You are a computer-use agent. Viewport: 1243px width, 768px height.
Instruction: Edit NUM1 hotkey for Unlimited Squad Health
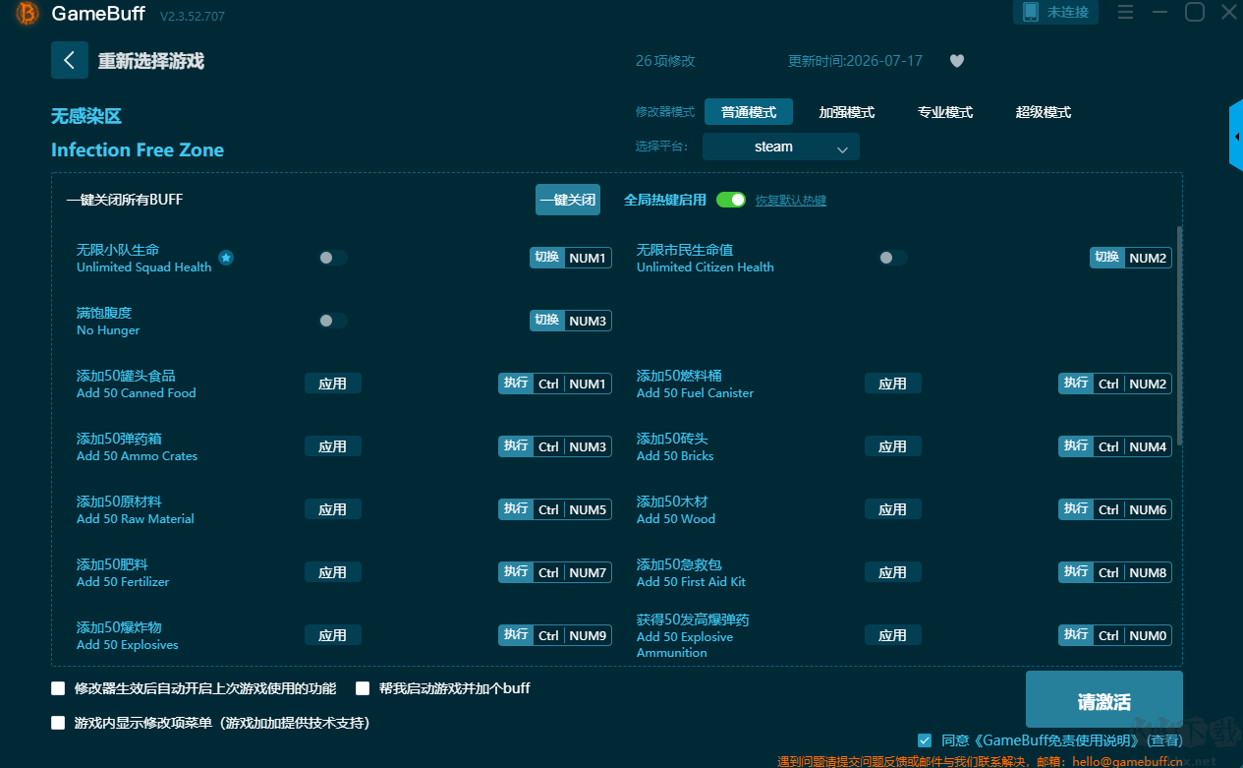click(x=571, y=258)
